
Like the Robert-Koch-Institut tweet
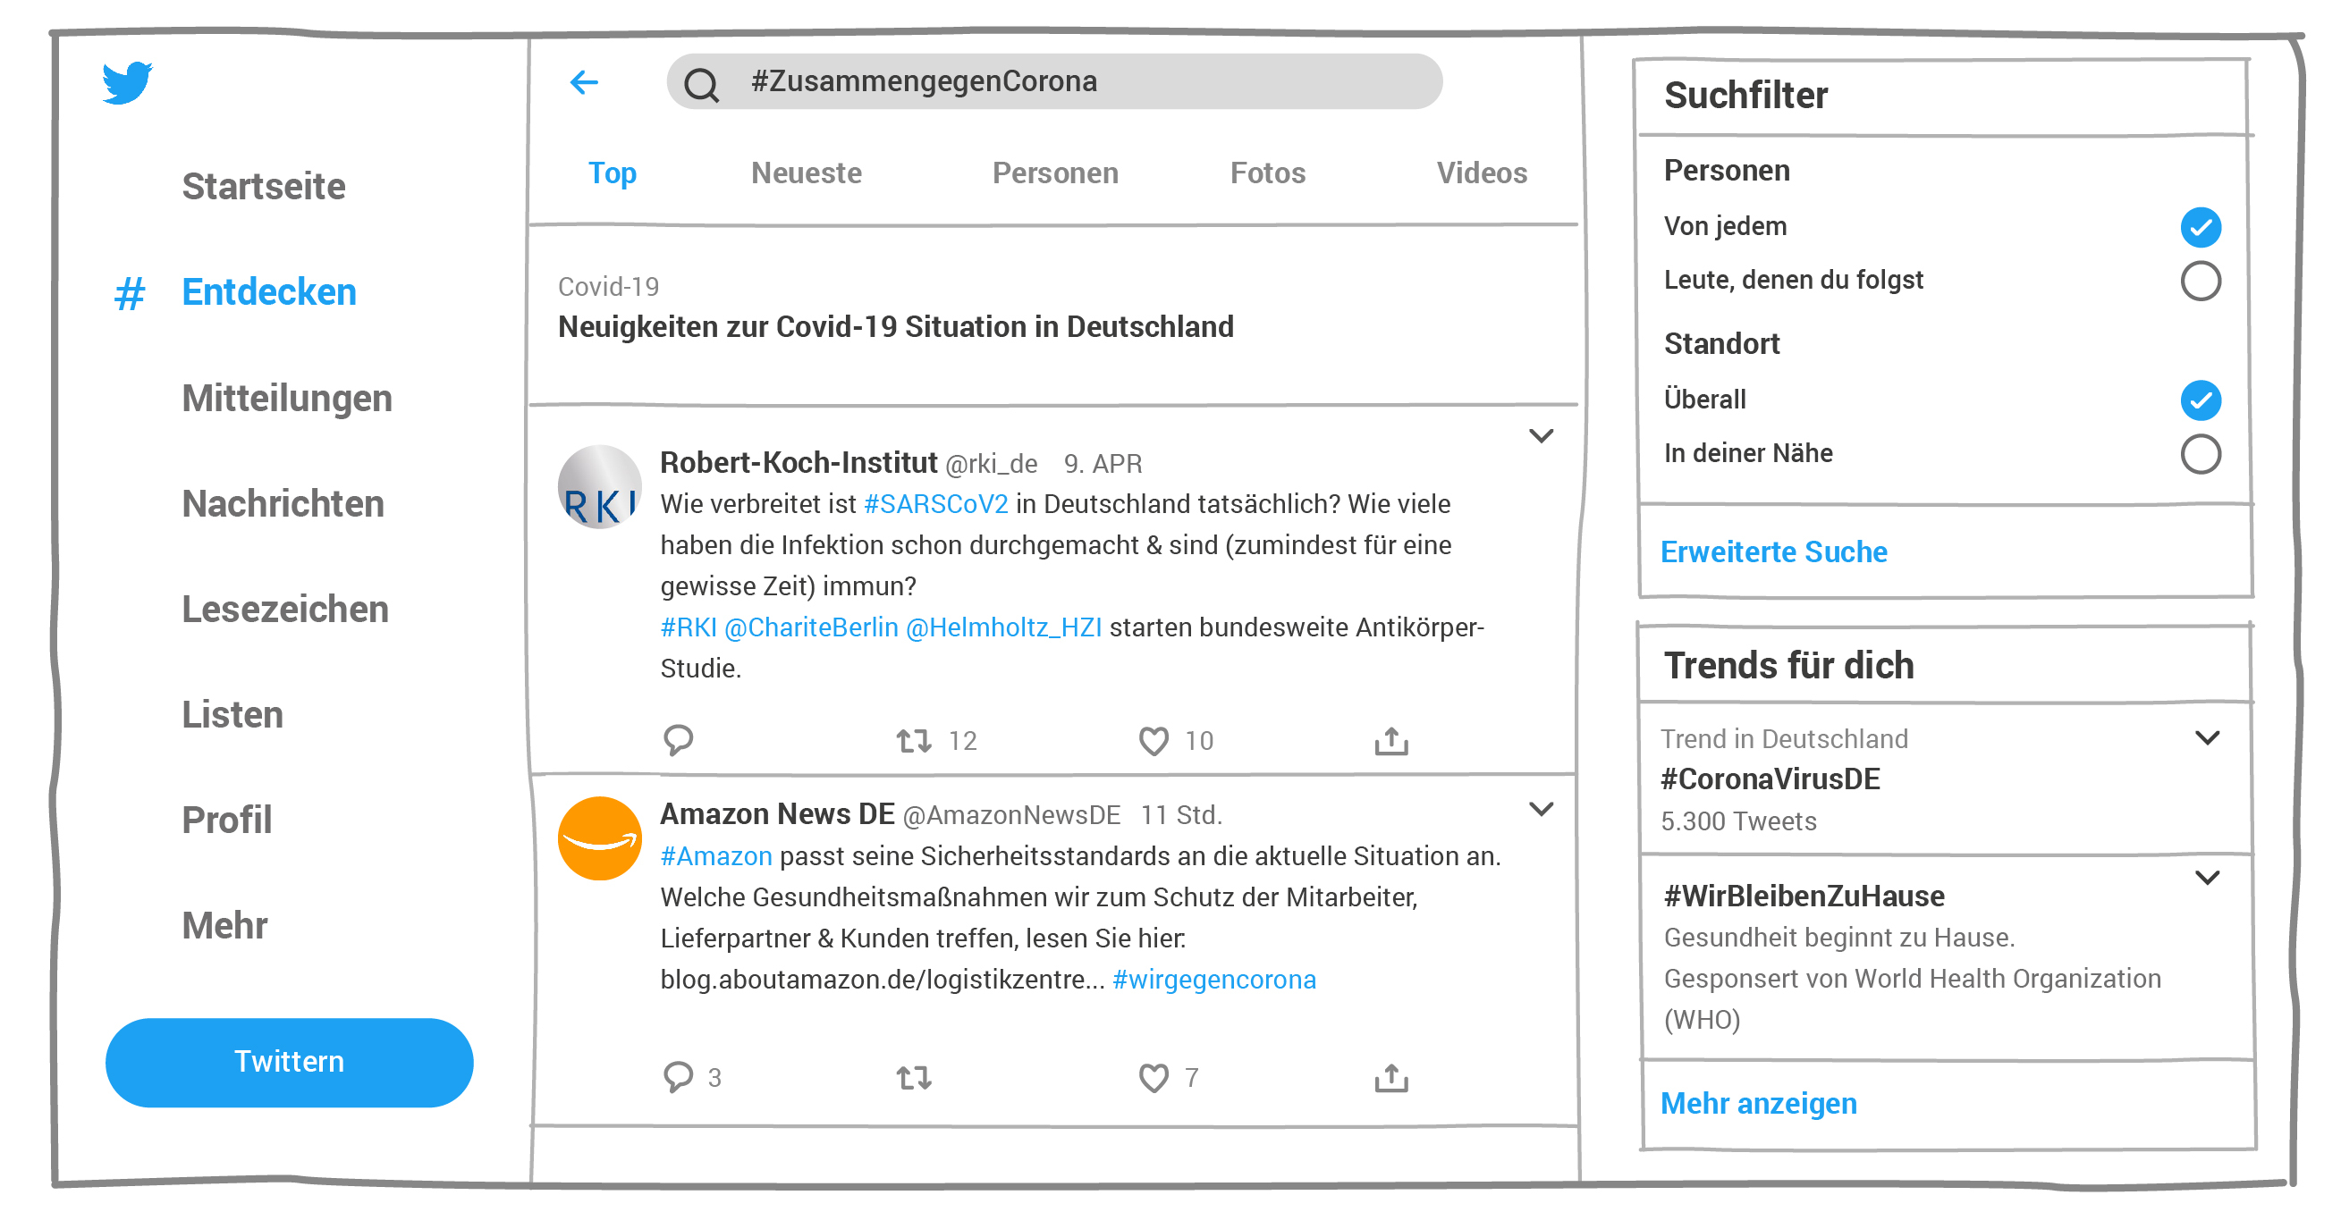pos(1154,740)
